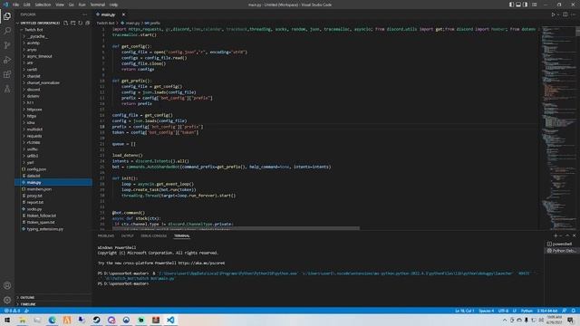Open the Explorer panel more actions menu

point(85,14)
